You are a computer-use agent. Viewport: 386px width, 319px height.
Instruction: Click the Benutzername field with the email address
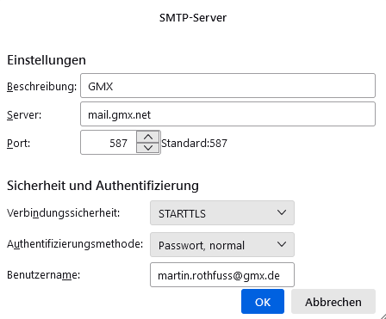(222, 275)
